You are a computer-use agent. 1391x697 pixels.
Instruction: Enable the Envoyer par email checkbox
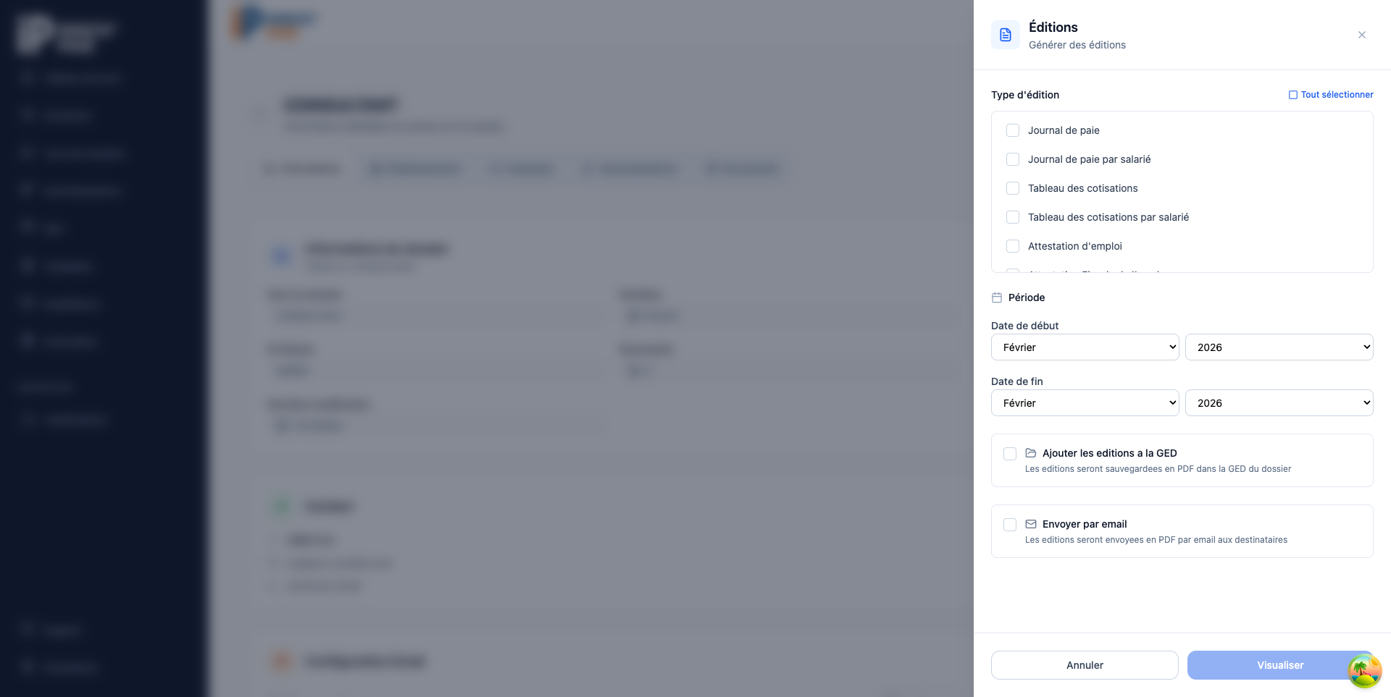tap(1010, 525)
